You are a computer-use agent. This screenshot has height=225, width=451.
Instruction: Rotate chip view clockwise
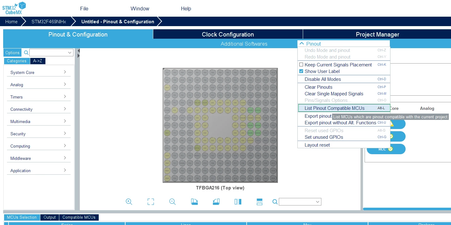pos(194,202)
